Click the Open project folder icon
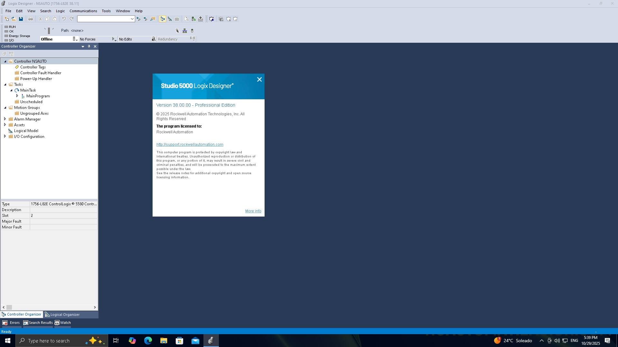This screenshot has height=347, width=618. tap(14, 19)
